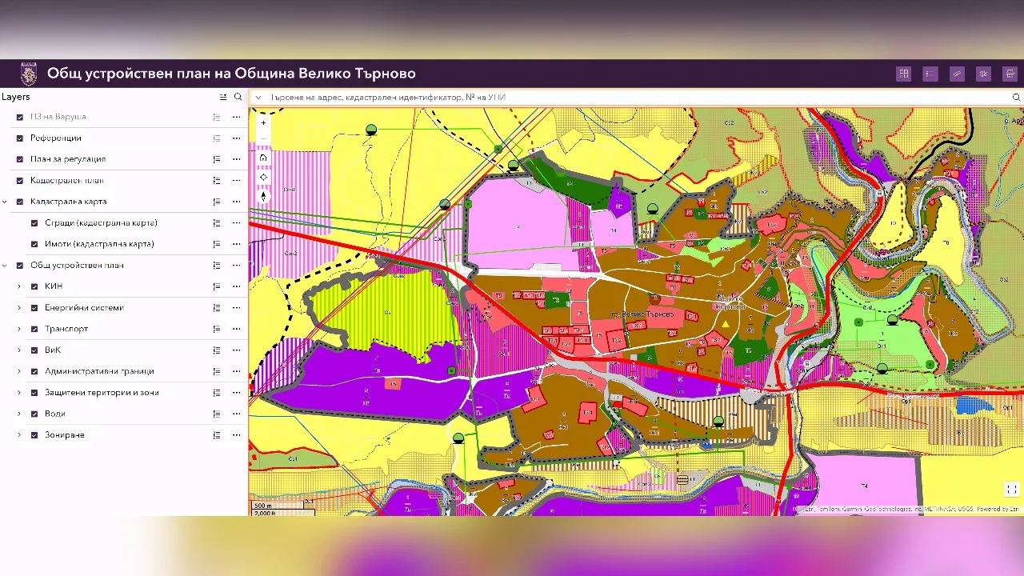Screen dimensions: 1024x576
Task: Open options menu for Кадастрална карта layer
Action: point(236,202)
